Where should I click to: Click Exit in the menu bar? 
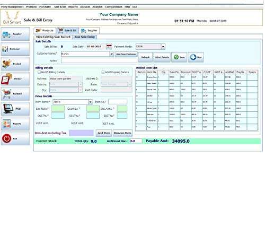click(x=135, y=7)
